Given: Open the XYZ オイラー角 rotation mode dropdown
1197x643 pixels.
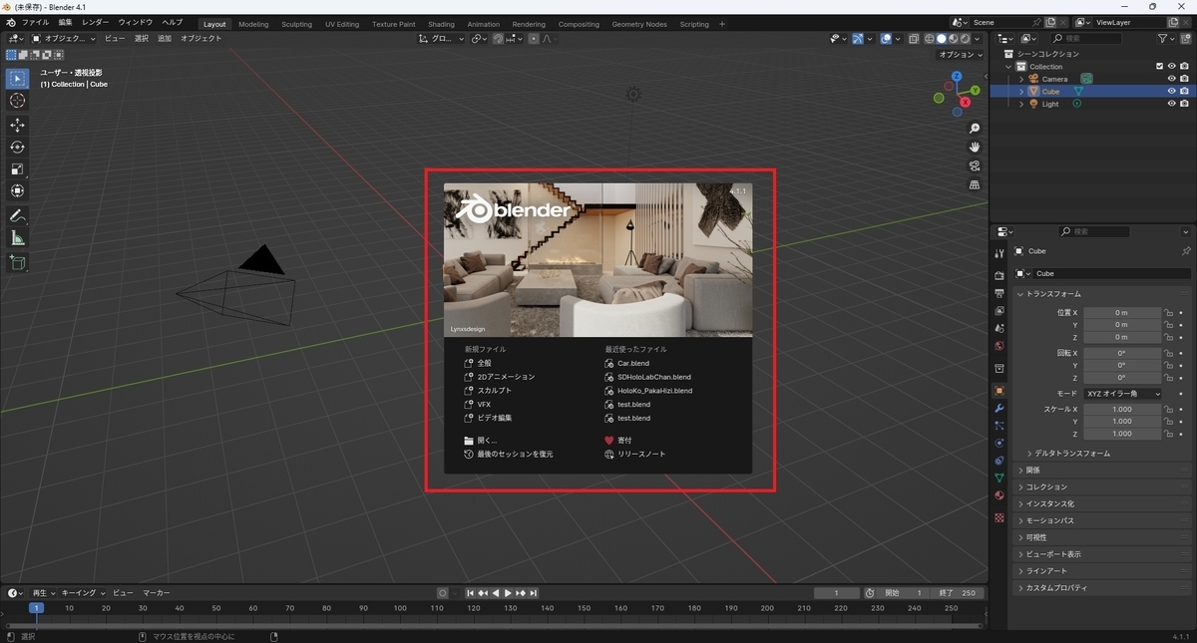Looking at the screenshot, I should coord(1123,394).
